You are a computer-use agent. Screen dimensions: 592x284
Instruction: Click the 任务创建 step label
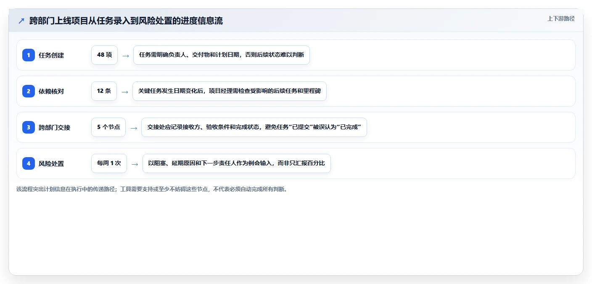pos(51,55)
